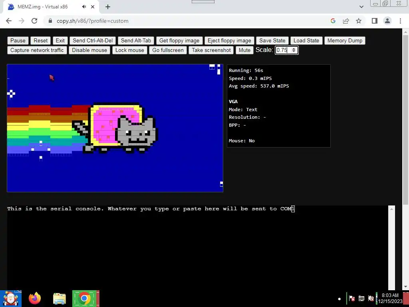The height and width of the screenshot is (307, 409).
Task: Click Get floppy image button
Action: tap(179, 40)
